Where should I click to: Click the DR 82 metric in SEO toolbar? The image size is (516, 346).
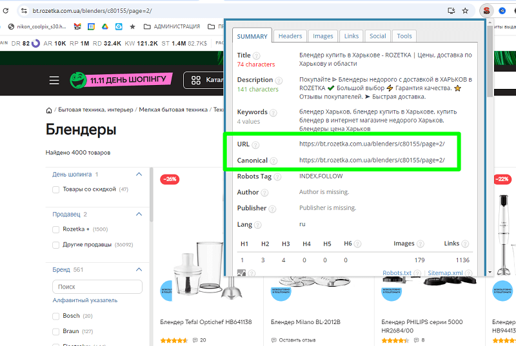tap(25, 43)
